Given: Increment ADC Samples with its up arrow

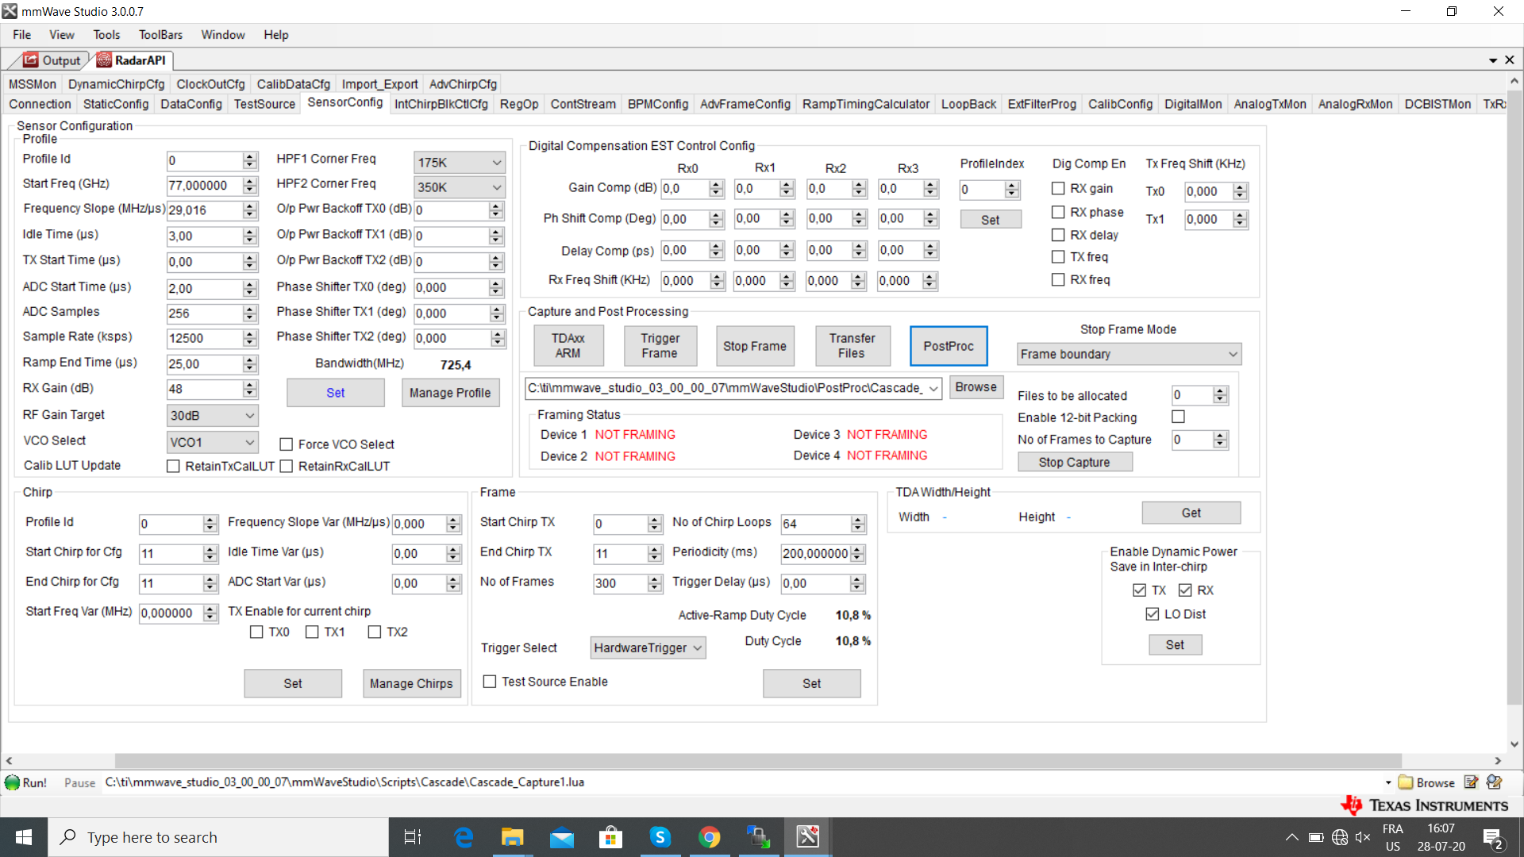Looking at the screenshot, I should [248, 309].
